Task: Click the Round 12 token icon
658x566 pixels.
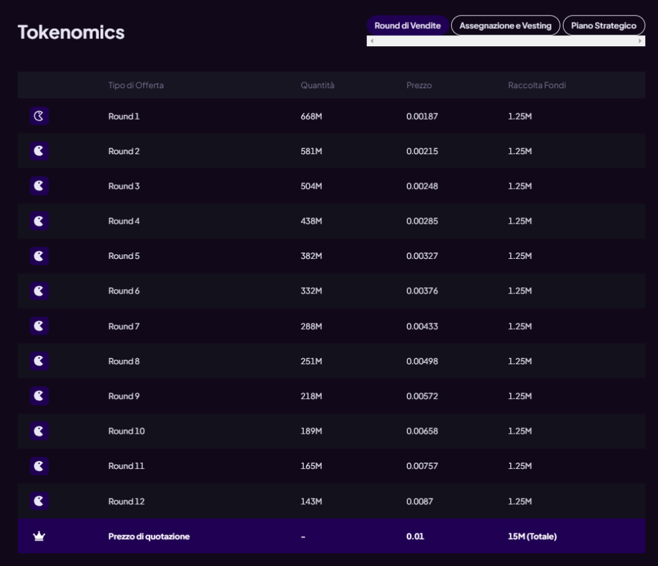Action: pyautogui.click(x=39, y=501)
